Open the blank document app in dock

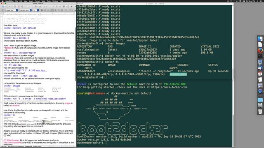[x=260, y=44]
